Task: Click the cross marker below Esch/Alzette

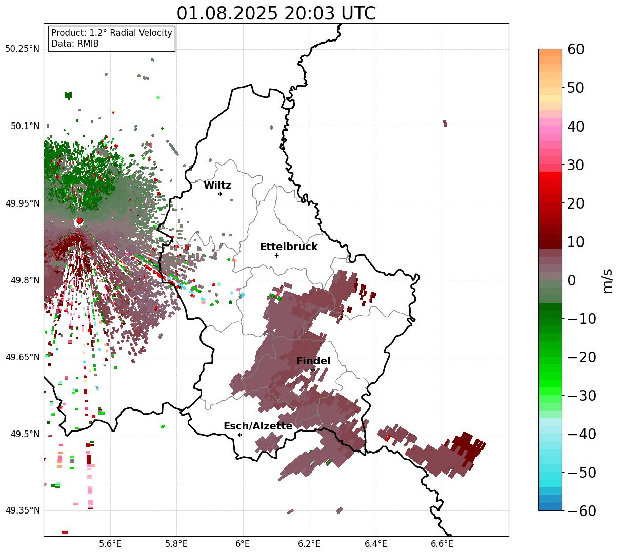Action: [239, 435]
